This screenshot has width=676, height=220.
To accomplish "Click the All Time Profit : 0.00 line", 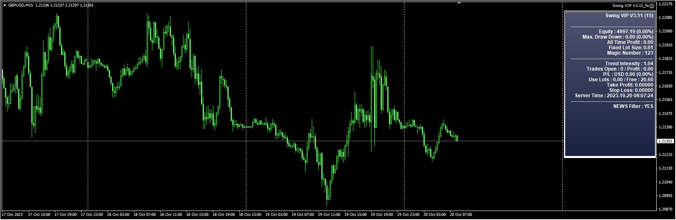I will (x=630, y=42).
